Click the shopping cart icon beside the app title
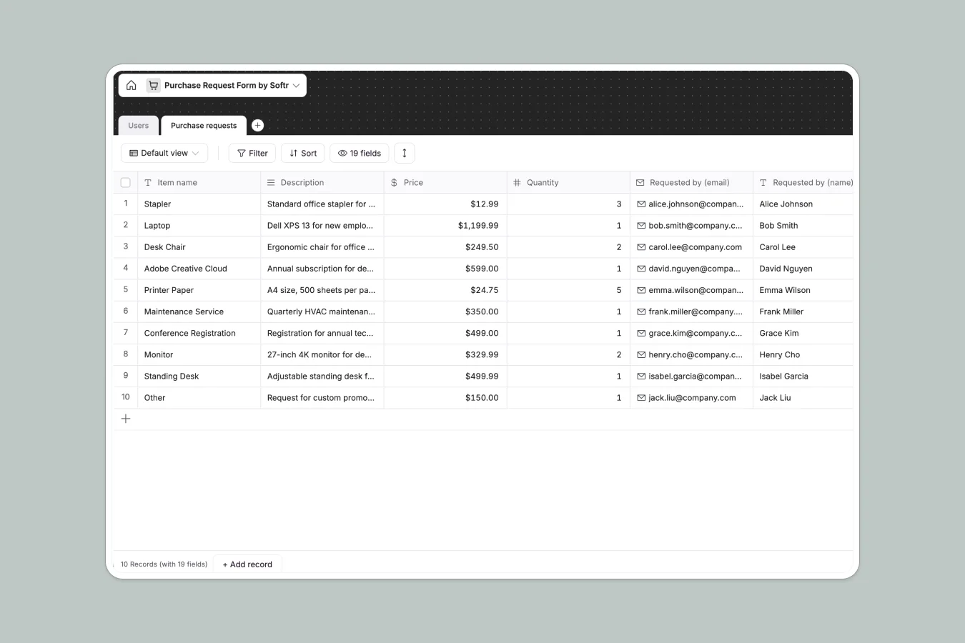 [x=153, y=85]
